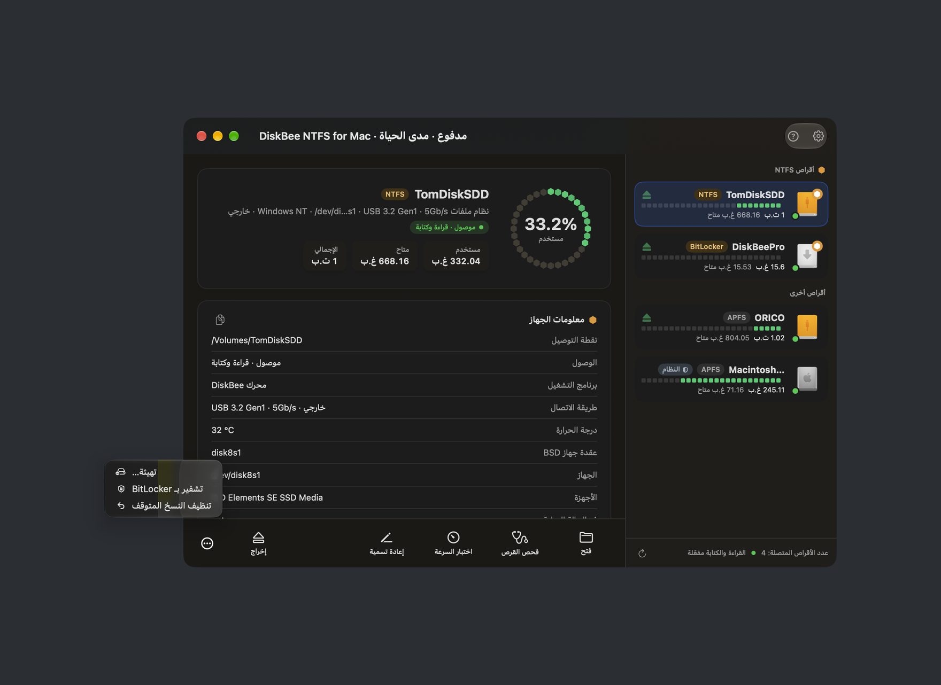Image resolution: width=941 pixels, height=685 pixels.
Task: Click the أقراص NTFS sidebar section header
Action: pyautogui.click(x=800, y=170)
